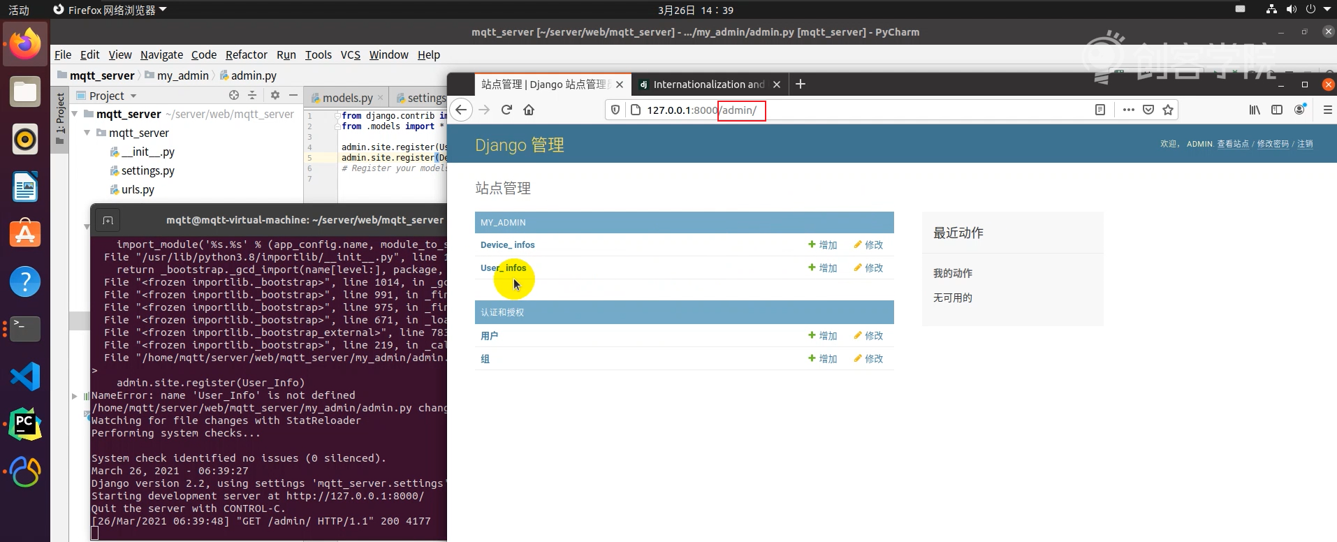Open Ubuntu Software in dock
Screen dimensions: 1337x542
click(25, 234)
